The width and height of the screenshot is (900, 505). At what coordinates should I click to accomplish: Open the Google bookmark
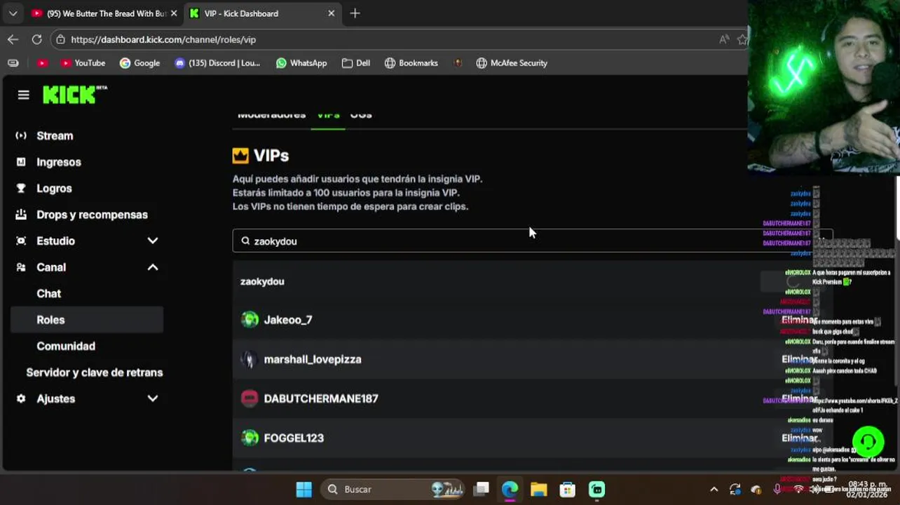(139, 63)
